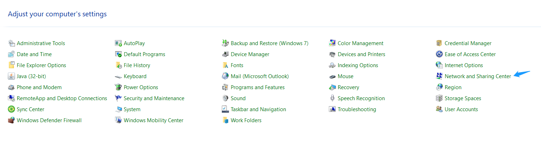Open the Network and Sharing Center icon
The height and width of the screenshot is (157, 541).
coord(439,76)
